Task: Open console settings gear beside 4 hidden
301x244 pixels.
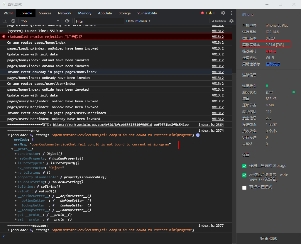Action: point(231,21)
